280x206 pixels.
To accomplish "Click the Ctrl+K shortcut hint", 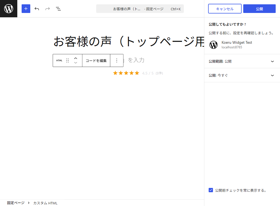I will pos(175,9).
